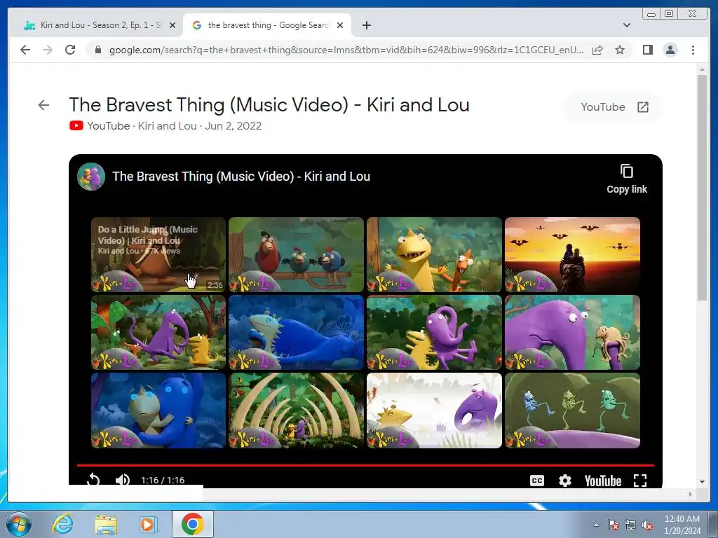The image size is (718, 538).
Task: Share this page from address bar
Action: click(597, 50)
